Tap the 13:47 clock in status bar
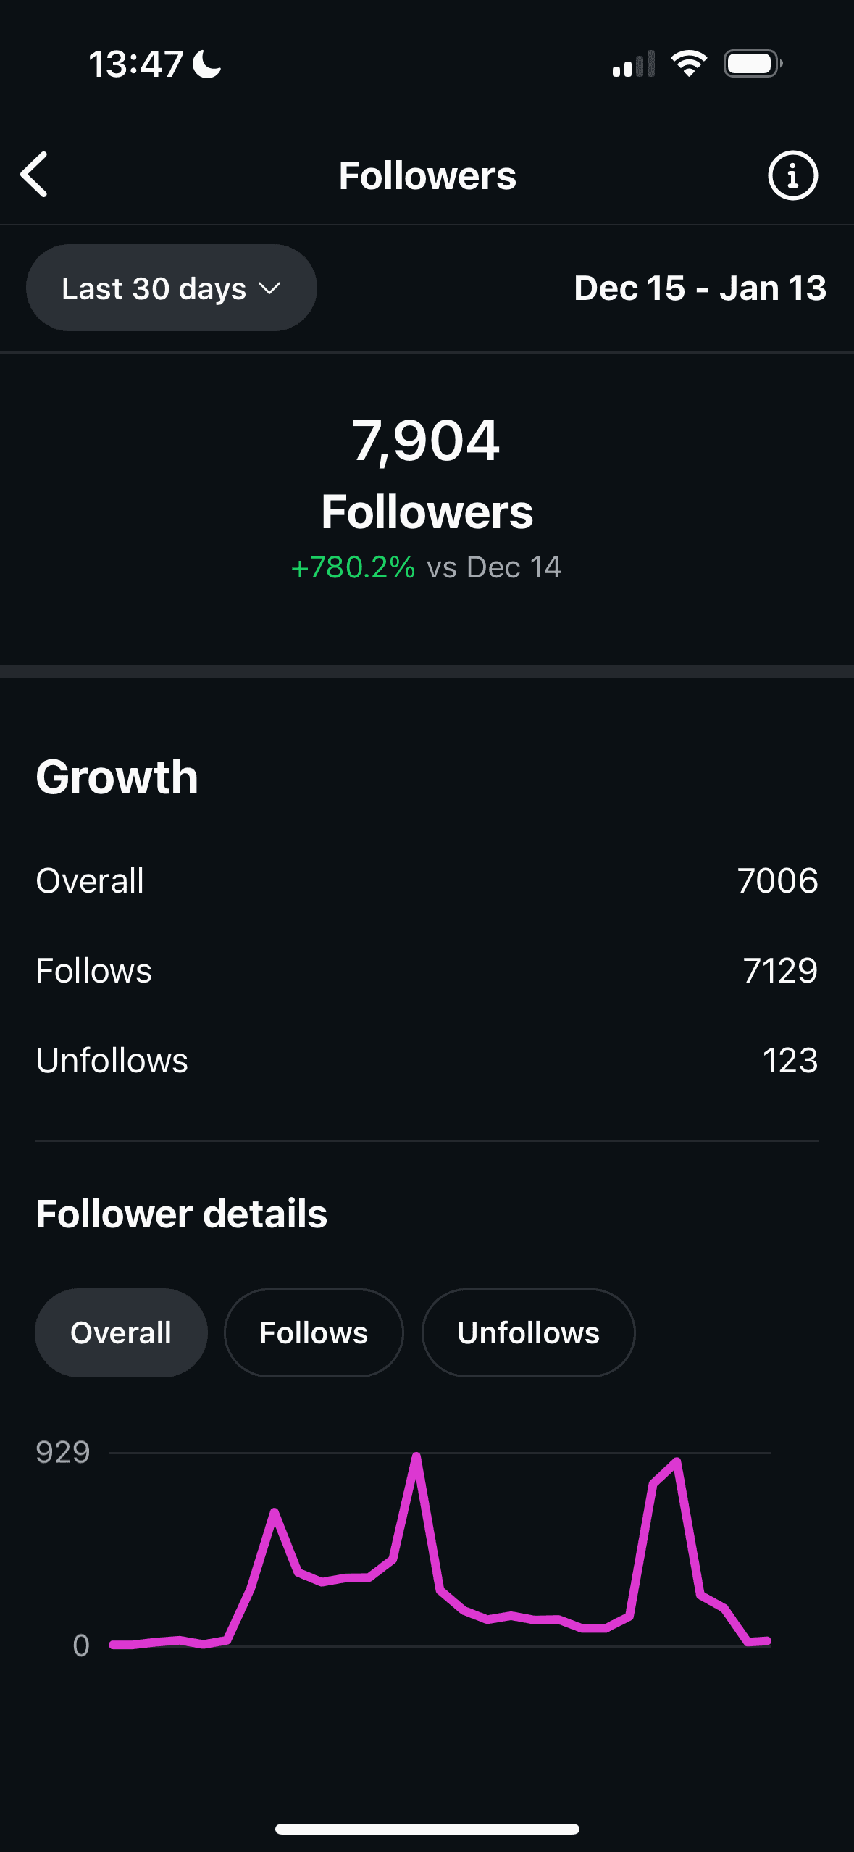854x1852 pixels. point(135,64)
